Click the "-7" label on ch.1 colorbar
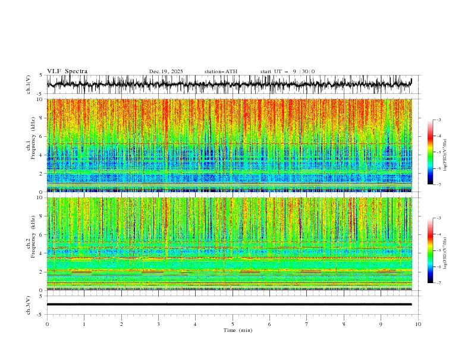The width and height of the screenshot is (471, 364). point(439,185)
